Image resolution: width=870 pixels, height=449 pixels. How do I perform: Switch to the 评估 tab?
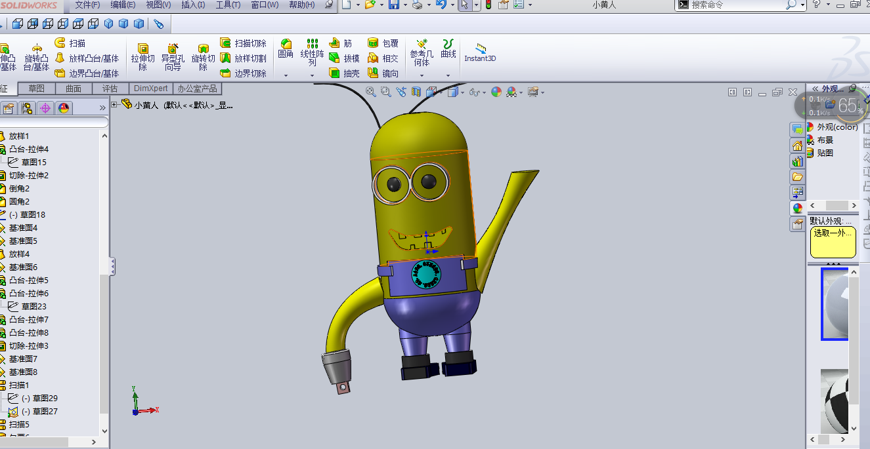click(110, 88)
